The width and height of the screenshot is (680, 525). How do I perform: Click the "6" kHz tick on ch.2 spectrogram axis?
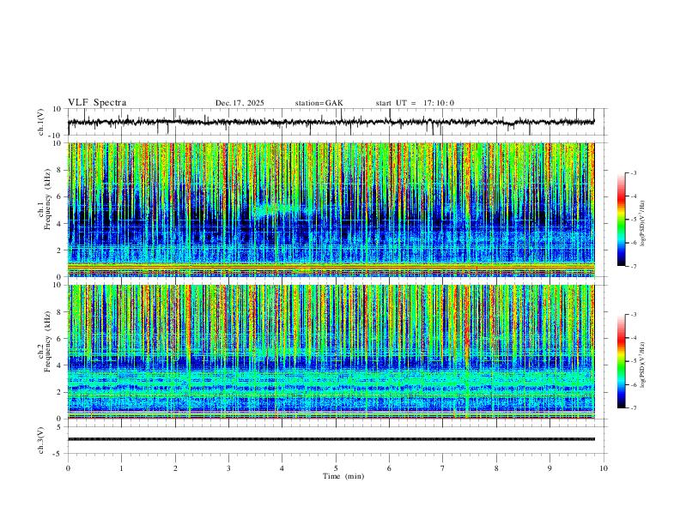pos(60,339)
